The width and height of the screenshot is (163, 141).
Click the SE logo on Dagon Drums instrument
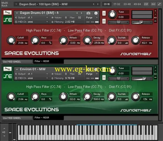(x=8, y=20)
